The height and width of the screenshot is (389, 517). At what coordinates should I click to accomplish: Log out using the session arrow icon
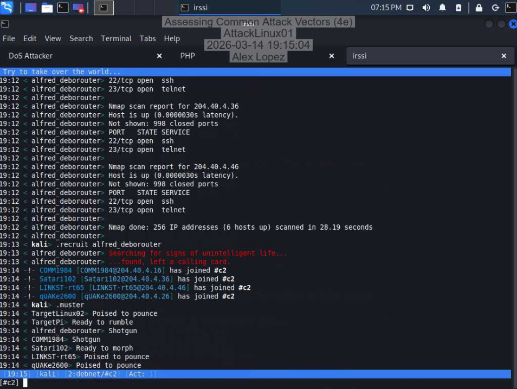pyautogui.click(x=495, y=8)
